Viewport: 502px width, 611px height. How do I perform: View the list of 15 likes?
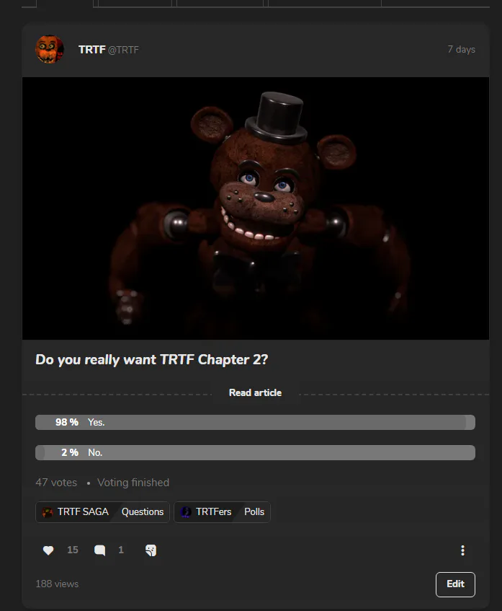pos(73,550)
